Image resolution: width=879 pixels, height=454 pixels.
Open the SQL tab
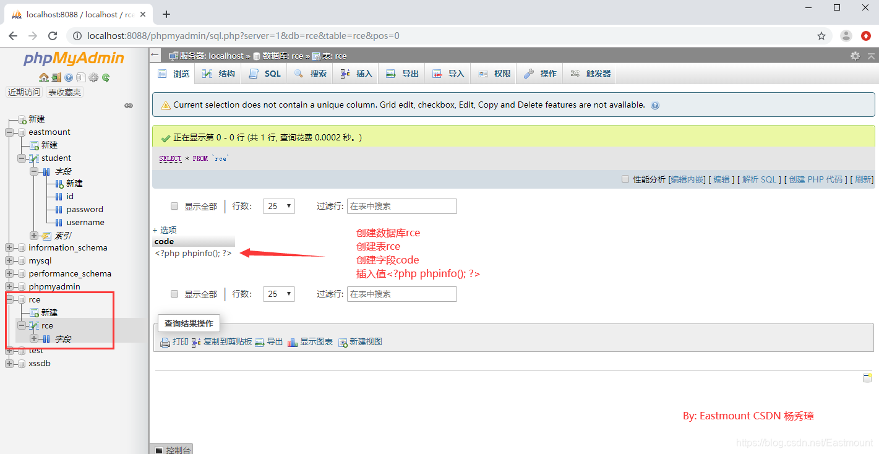(265, 74)
